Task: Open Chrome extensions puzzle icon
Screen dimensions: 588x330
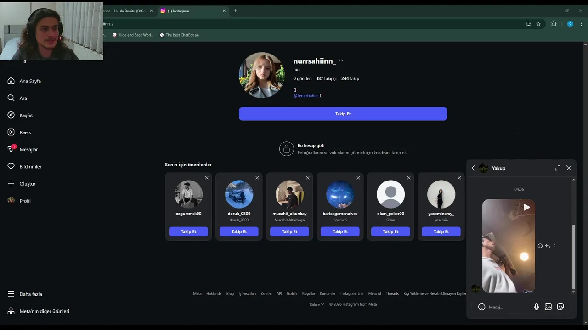Action: click(554, 24)
